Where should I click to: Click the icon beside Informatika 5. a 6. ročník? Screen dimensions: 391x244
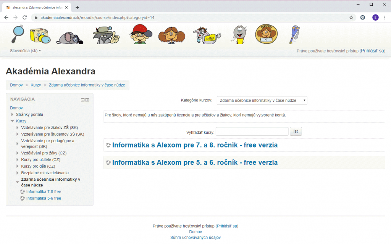108,162
